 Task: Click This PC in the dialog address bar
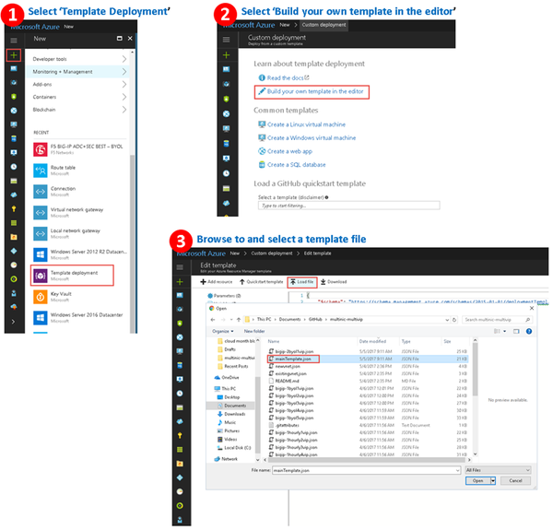point(265,320)
